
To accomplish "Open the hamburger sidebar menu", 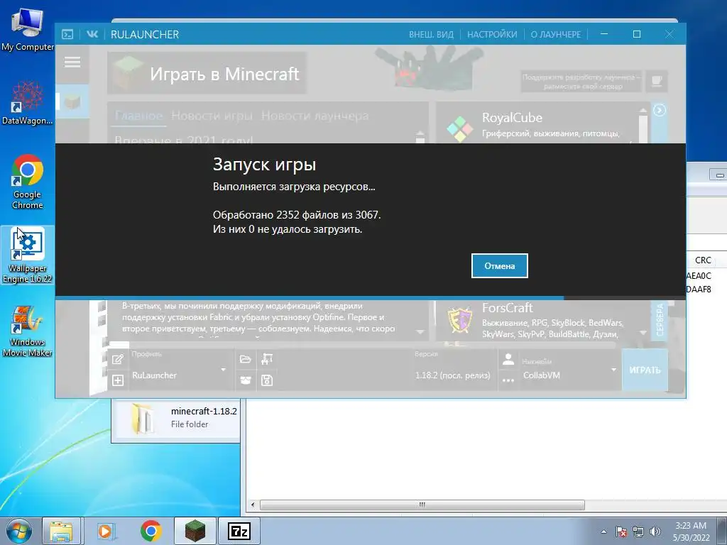I will 72,62.
